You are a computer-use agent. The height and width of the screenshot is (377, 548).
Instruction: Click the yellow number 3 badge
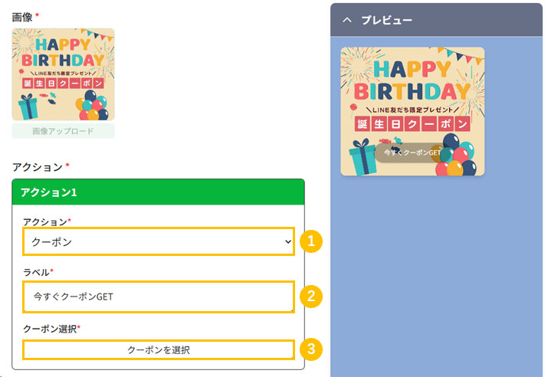[310, 349]
